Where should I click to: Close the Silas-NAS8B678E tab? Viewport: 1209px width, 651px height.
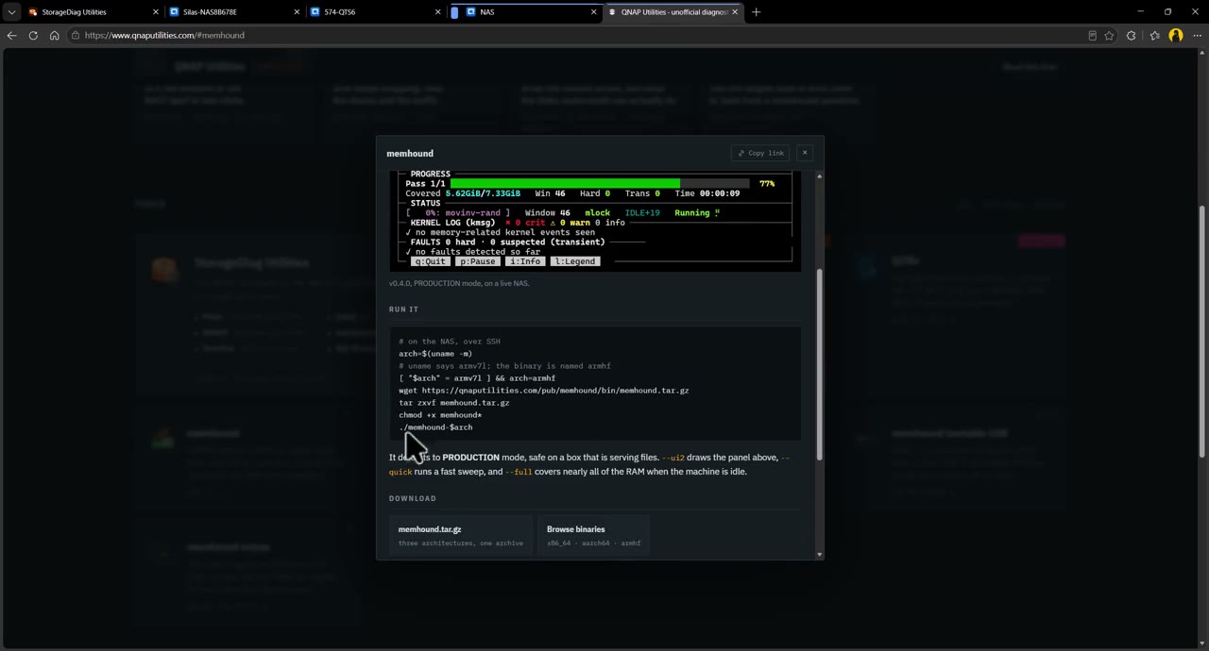[297, 12]
